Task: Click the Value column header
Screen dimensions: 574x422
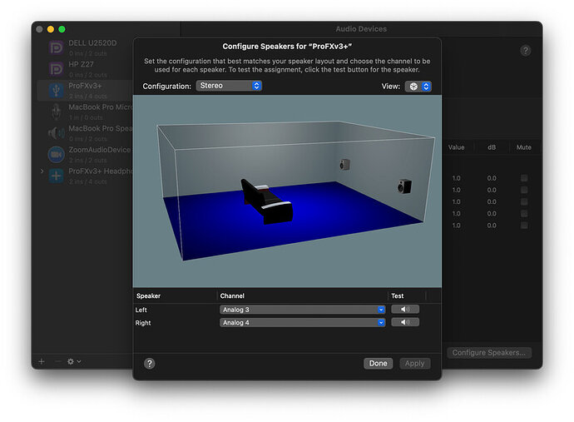Action: tap(456, 147)
